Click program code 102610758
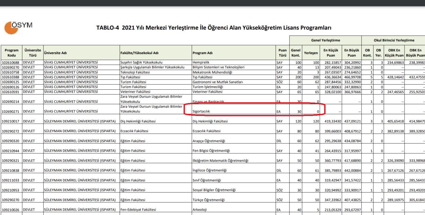This screenshot has width=425, height=215. coord(10,72)
